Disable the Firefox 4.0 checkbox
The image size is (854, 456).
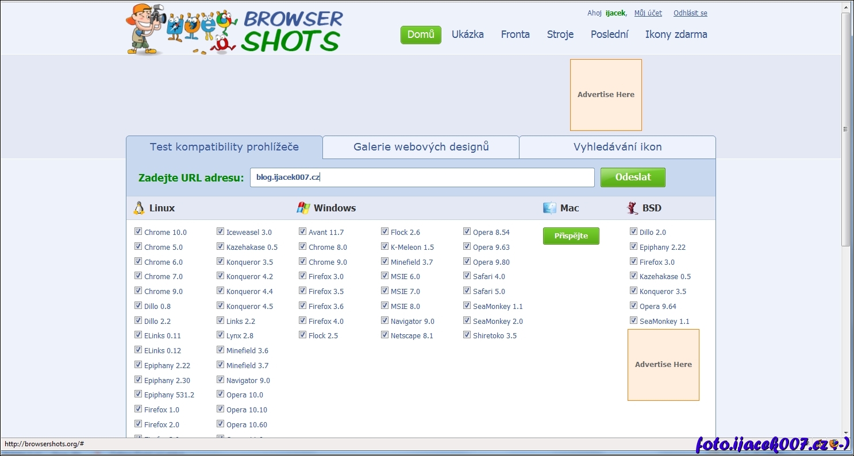(x=302, y=320)
